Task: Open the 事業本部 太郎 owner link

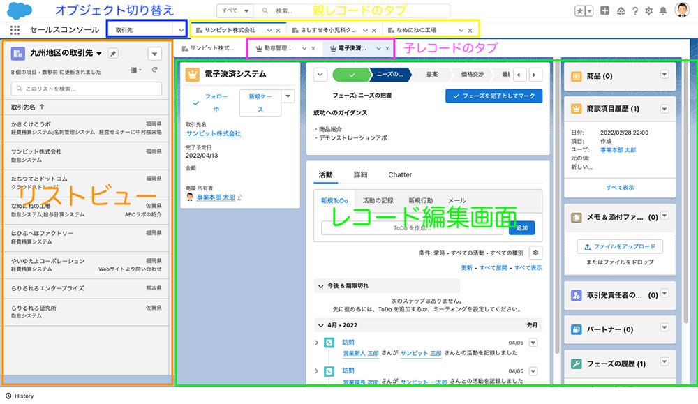Action: coord(216,197)
